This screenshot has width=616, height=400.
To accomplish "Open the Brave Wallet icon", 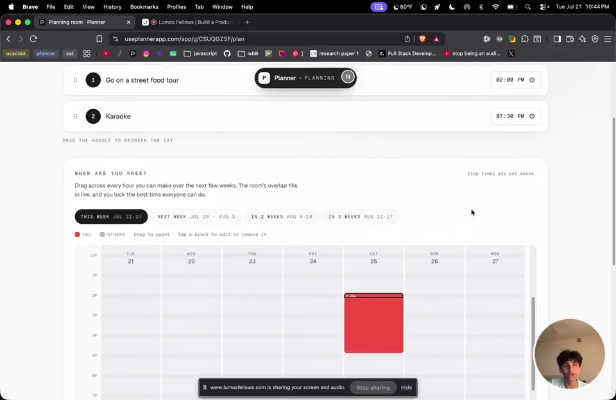I will coord(570,39).
